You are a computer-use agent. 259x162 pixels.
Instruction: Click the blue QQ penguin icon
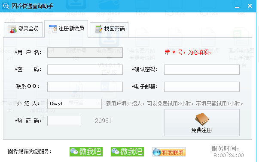[x=157, y=152]
